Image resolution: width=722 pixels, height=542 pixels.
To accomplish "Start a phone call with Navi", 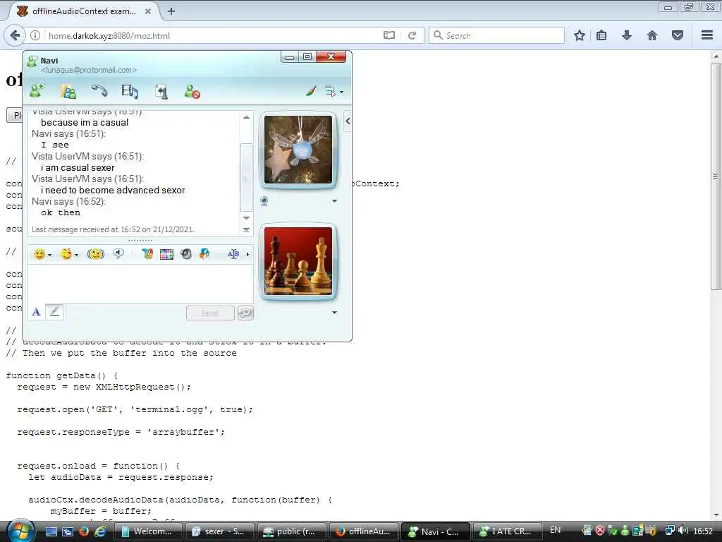I will 99,91.
